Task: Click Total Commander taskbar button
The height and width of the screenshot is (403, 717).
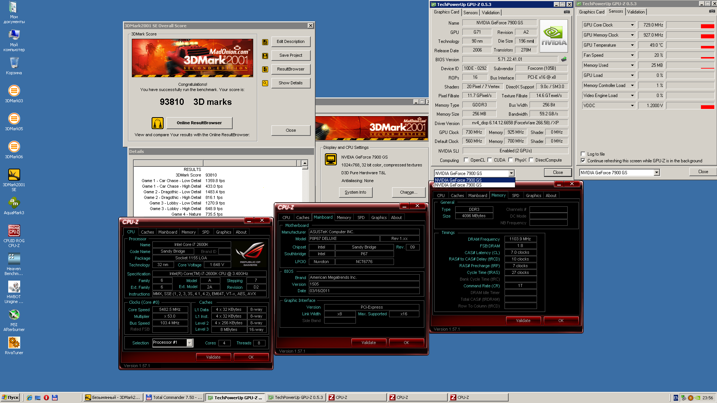Action: pyautogui.click(x=174, y=398)
